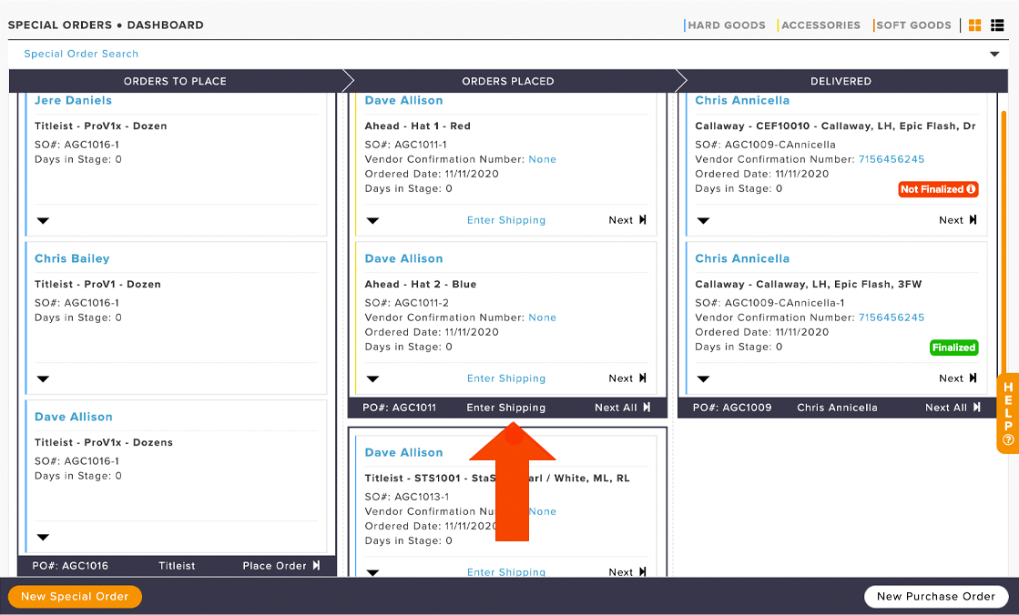Select SO#: AGC1011-2 text
The width and height of the screenshot is (1019, 615).
[x=407, y=303]
